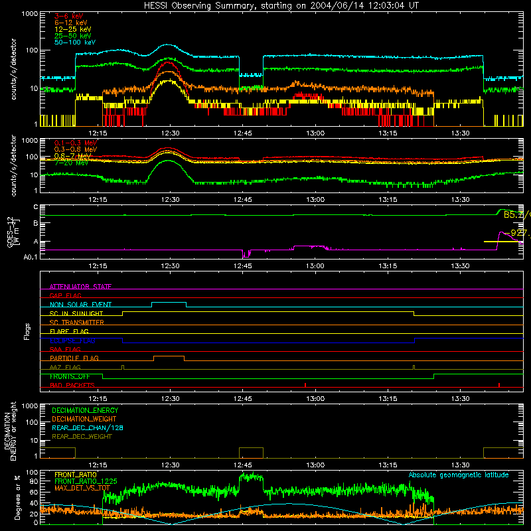Click the FRONT_RATIO_1225 legend entry
Screen dimensions: 531x531
[86, 481]
